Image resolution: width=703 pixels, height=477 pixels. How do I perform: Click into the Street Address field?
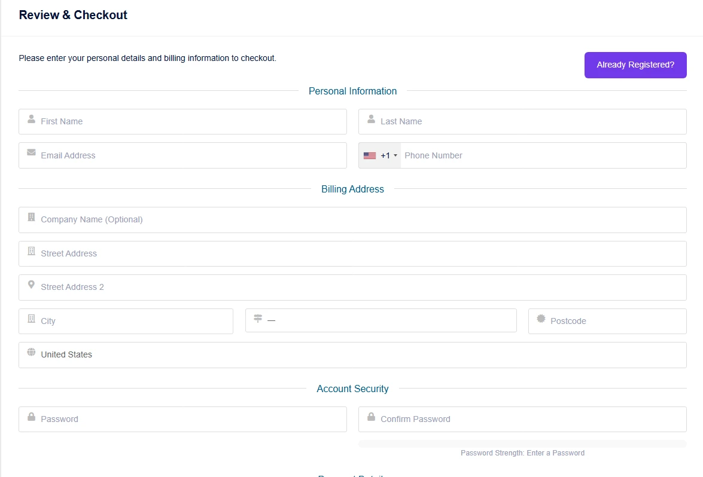click(x=359, y=253)
